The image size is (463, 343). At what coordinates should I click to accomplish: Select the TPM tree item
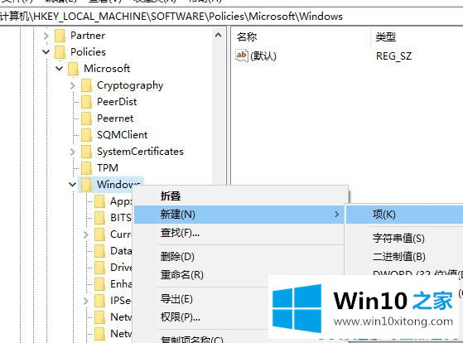click(x=108, y=168)
